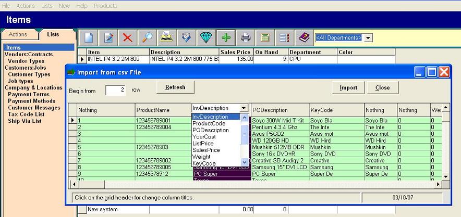Click the teal diamond toolbar icon
The height and width of the screenshot is (217, 461).
206,37
